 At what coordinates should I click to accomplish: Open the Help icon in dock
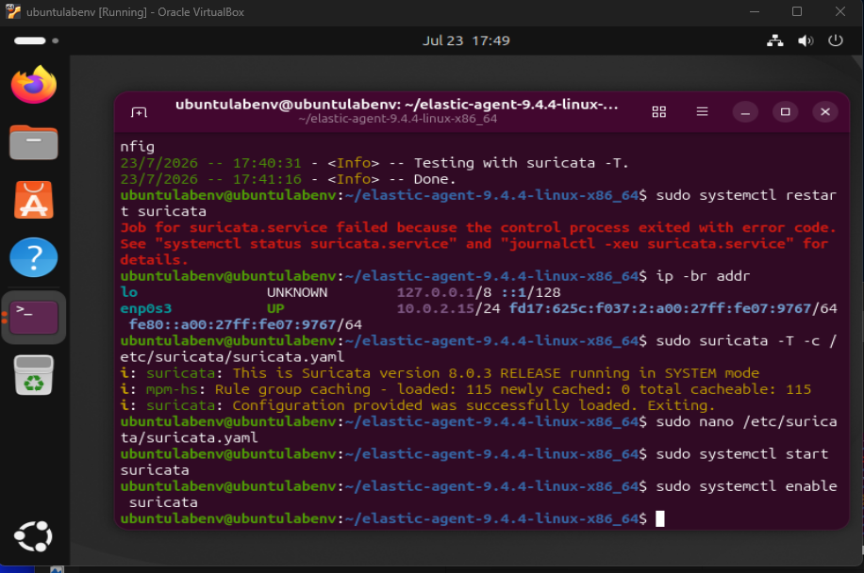pos(34,257)
